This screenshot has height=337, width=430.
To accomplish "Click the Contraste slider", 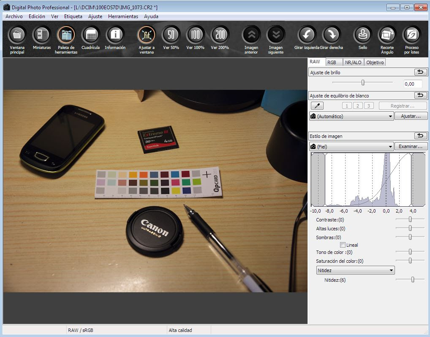I will pyautogui.click(x=410, y=219).
